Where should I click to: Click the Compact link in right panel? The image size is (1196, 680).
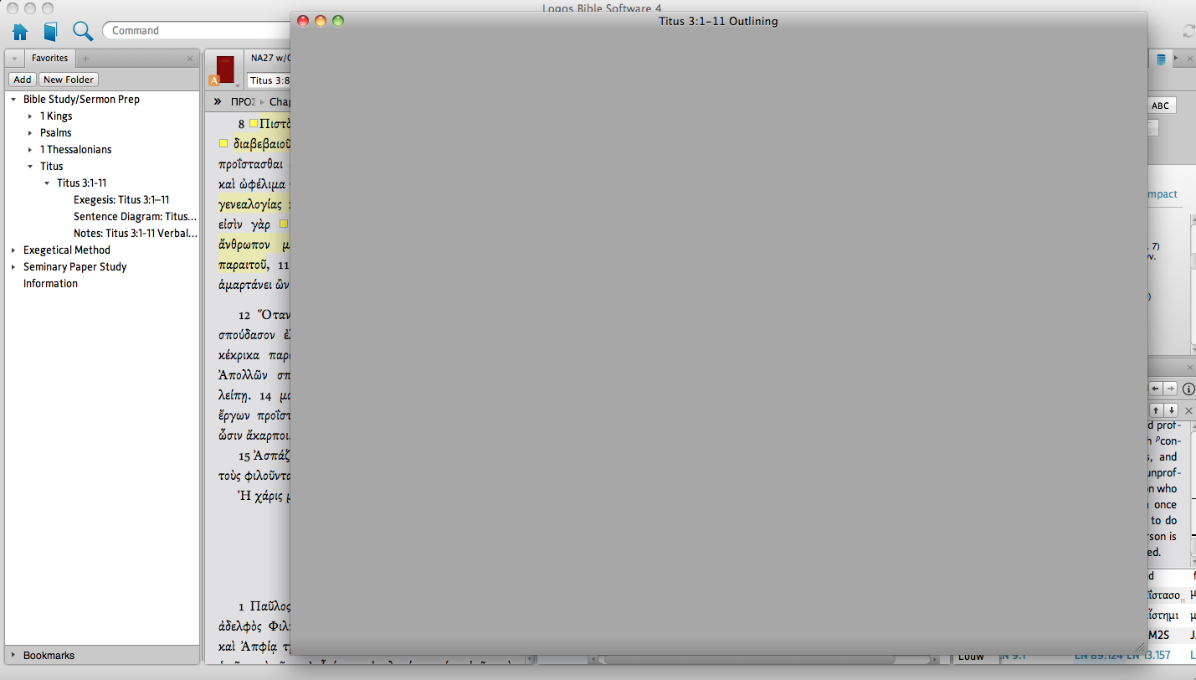pos(1162,193)
